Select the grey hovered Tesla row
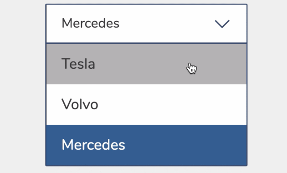 point(146,64)
